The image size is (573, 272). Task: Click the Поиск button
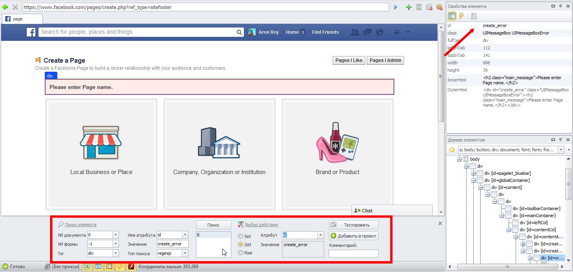click(x=213, y=225)
